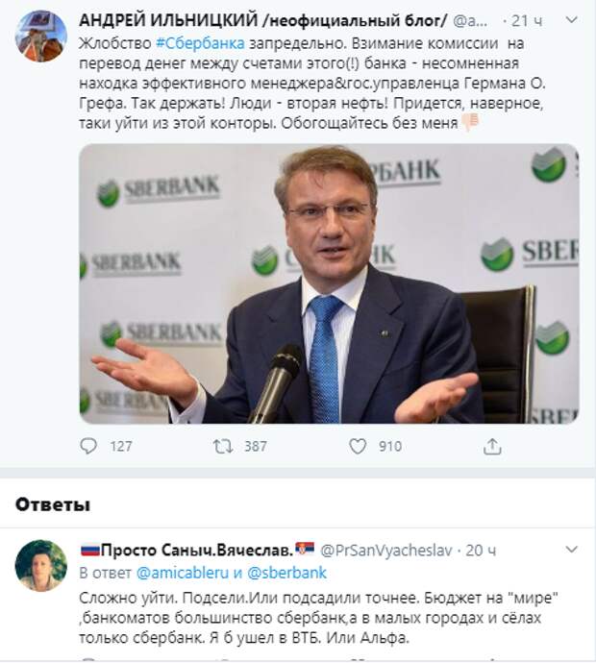Open the attached Sberbank press photo
The image size is (596, 663).
point(329,283)
